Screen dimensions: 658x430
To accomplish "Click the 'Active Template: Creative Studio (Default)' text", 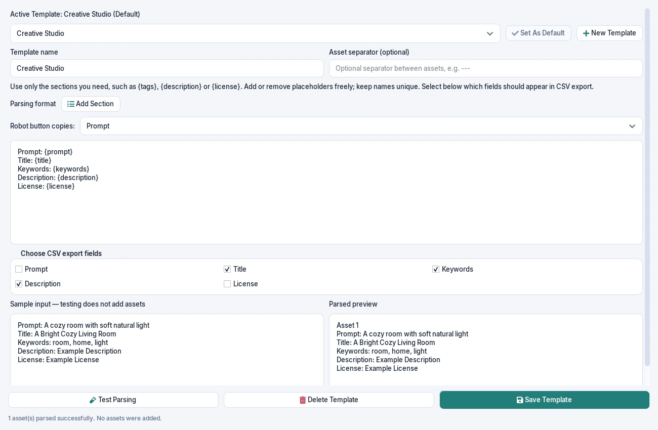I will (75, 14).
